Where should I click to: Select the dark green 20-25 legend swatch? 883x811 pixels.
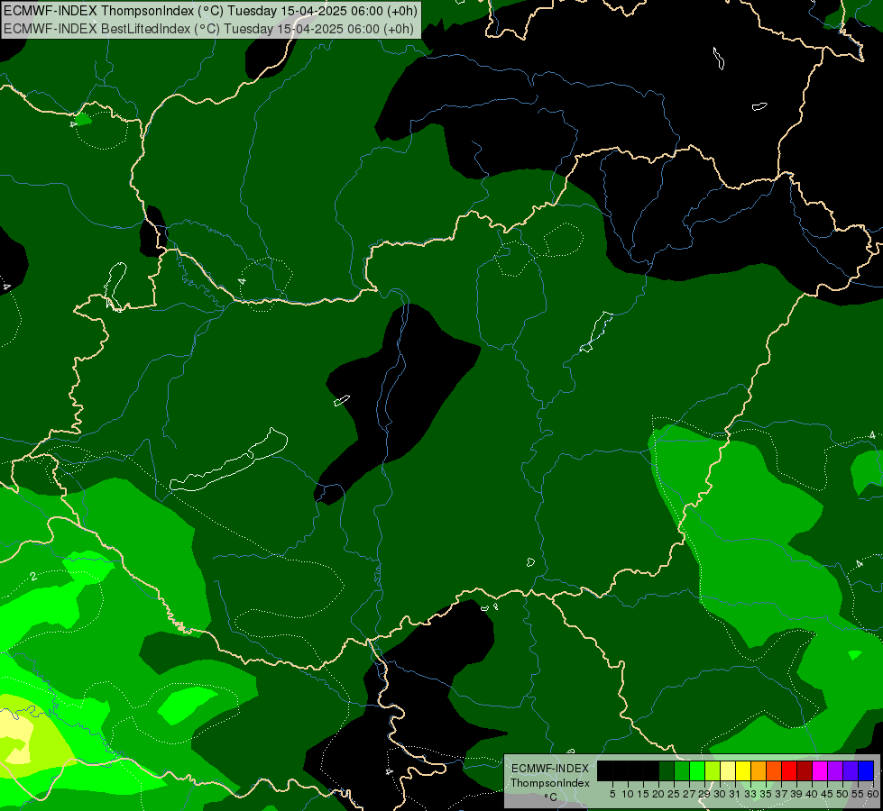(667, 770)
